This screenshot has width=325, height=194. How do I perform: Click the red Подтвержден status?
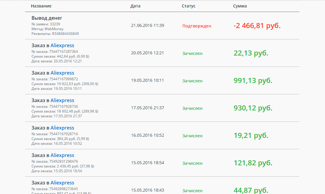click(x=197, y=26)
